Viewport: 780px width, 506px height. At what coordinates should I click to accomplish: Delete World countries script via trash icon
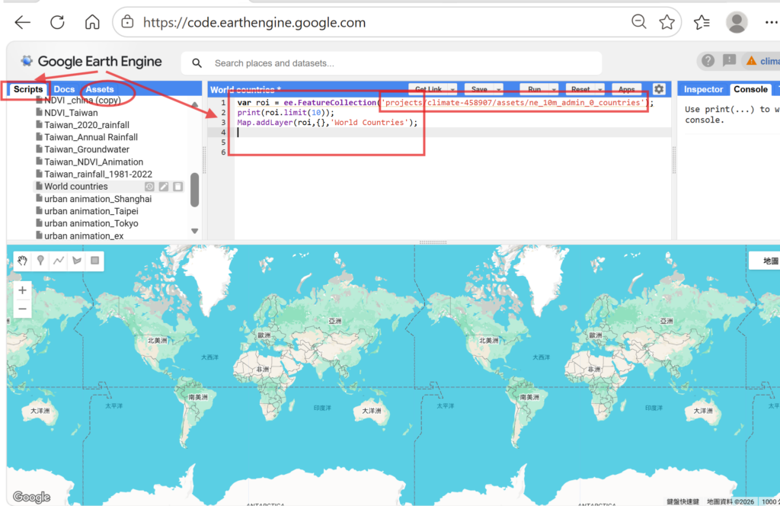point(177,187)
